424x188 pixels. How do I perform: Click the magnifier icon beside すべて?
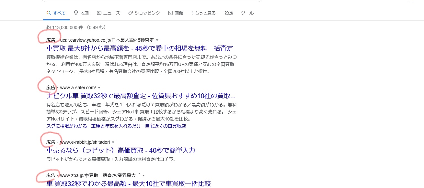(49, 13)
